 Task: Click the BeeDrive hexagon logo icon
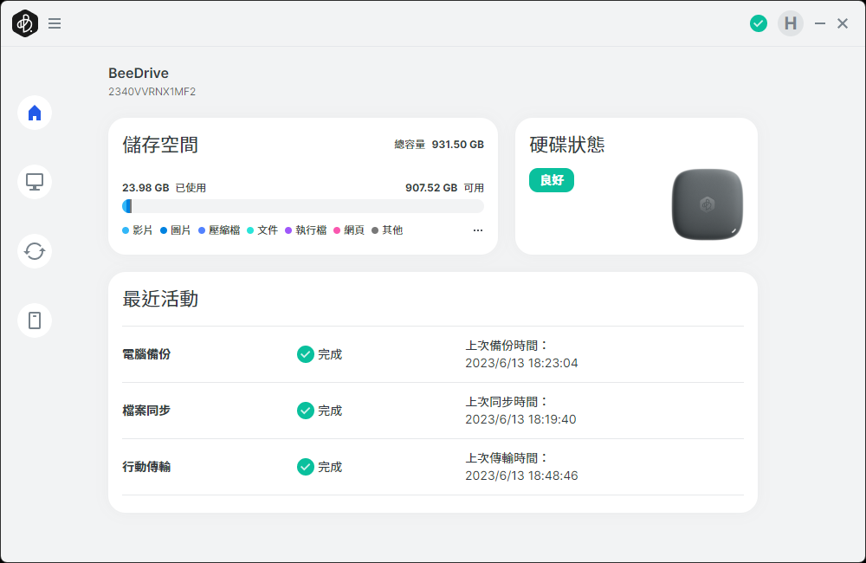coord(25,23)
